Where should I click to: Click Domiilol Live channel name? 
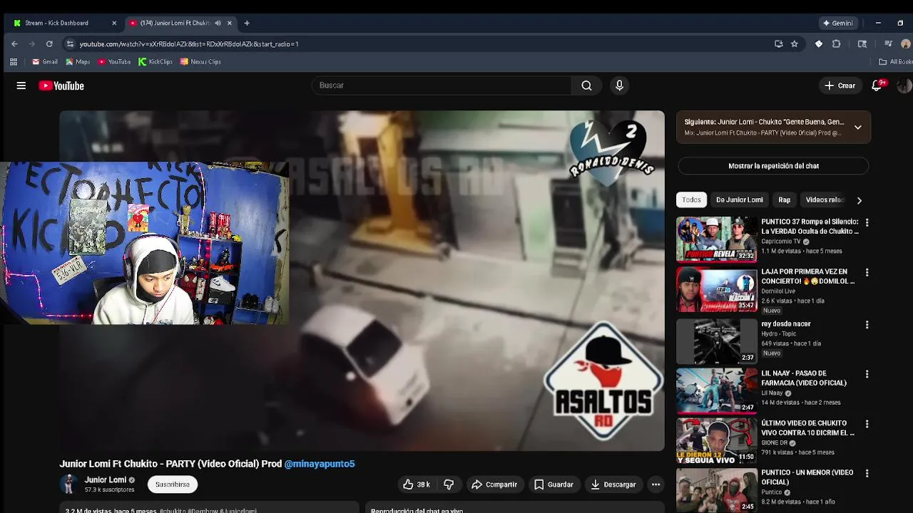[778, 291]
